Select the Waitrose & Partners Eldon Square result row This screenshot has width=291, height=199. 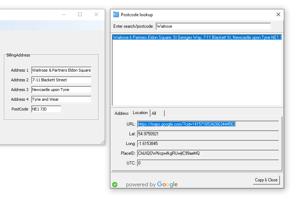click(x=197, y=37)
